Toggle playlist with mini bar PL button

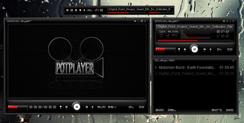click(90, 10)
